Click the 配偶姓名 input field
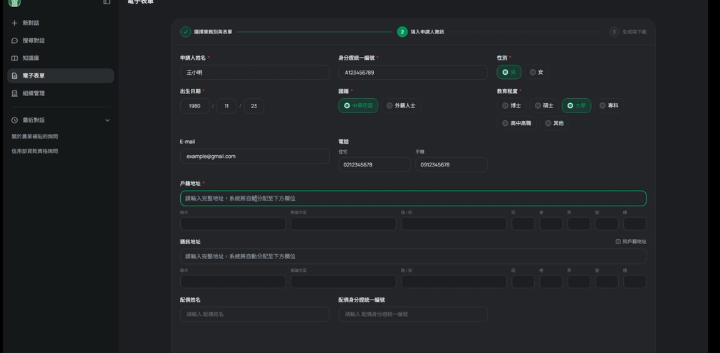 (255, 314)
